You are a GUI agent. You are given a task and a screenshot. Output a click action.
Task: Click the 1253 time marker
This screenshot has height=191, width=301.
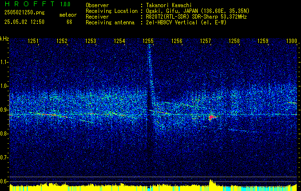(x=90, y=41)
